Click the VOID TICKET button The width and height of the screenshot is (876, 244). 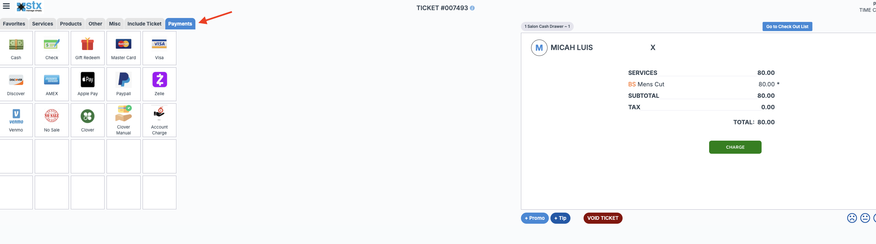(603, 218)
